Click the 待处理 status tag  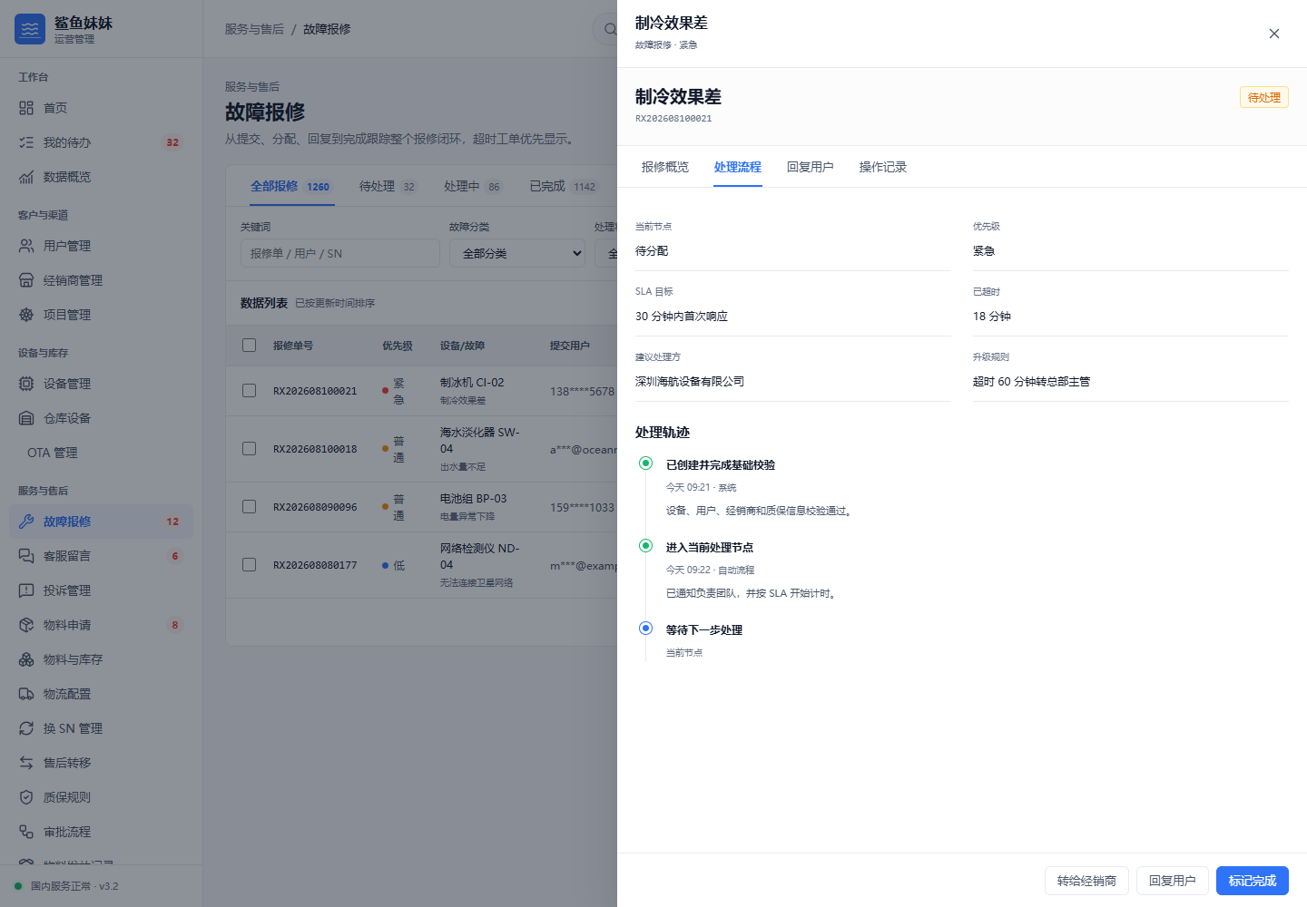point(1264,97)
